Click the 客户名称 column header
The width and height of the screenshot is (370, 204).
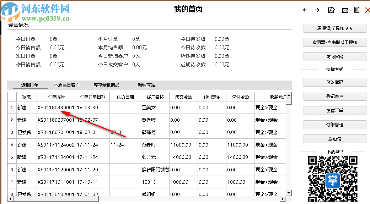pos(155,97)
